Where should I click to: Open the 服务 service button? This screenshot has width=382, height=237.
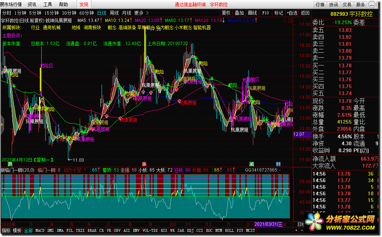click(360, 4)
